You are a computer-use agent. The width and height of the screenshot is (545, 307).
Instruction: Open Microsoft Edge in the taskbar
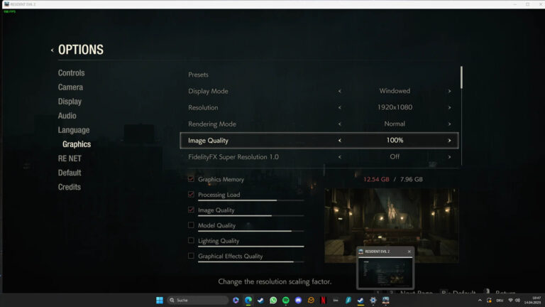[248, 300]
